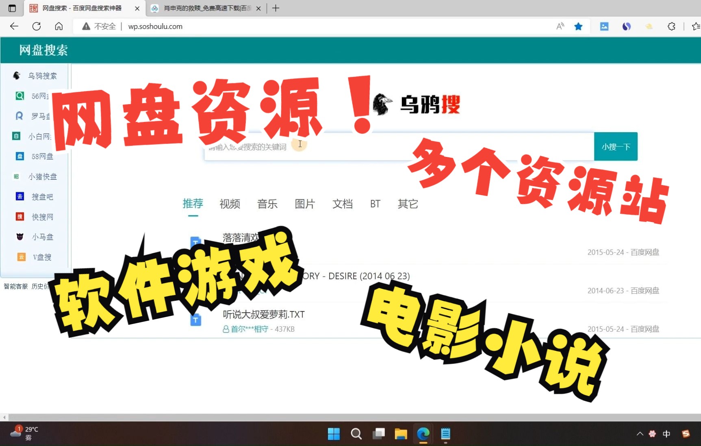Choose the 小白网盘 sidebar icon
701x446 pixels.
16,136
